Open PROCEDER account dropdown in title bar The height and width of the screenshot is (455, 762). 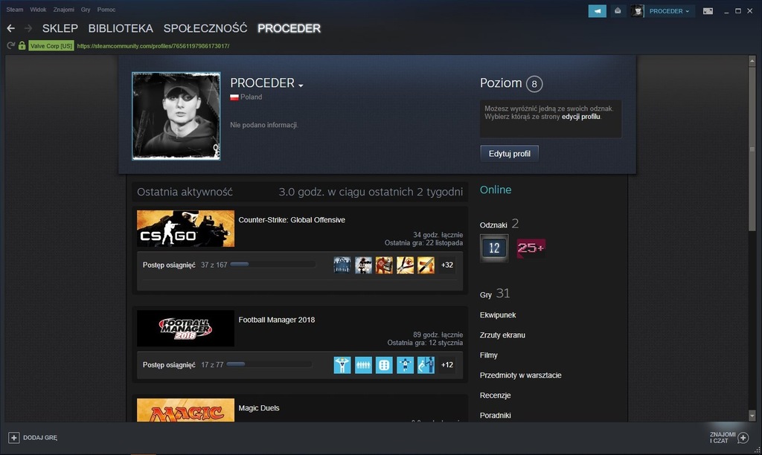pyautogui.click(x=669, y=10)
